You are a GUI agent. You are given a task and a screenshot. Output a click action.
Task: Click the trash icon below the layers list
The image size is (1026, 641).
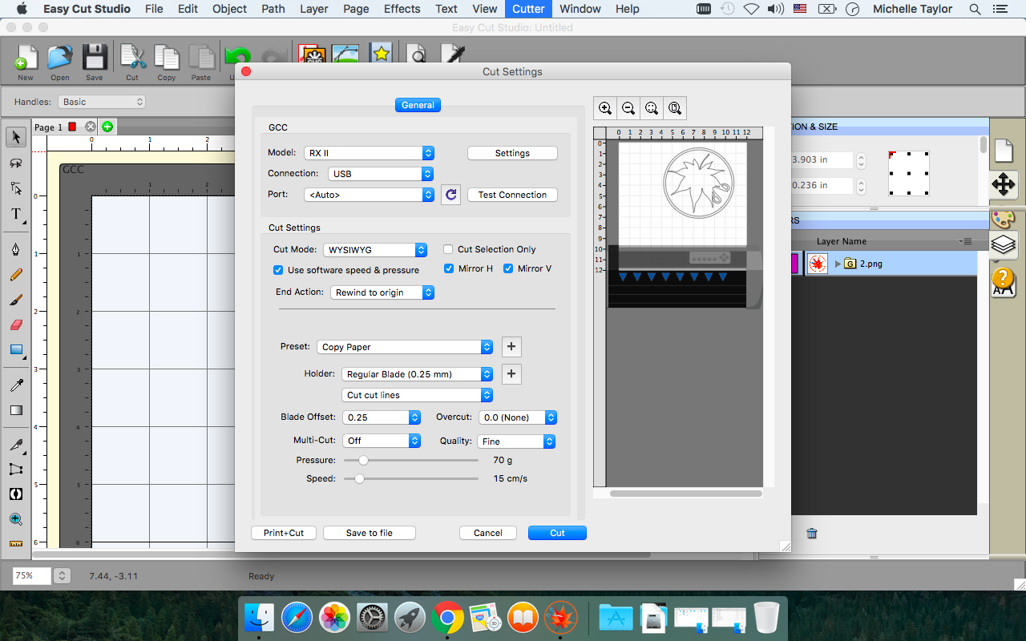[x=812, y=533]
